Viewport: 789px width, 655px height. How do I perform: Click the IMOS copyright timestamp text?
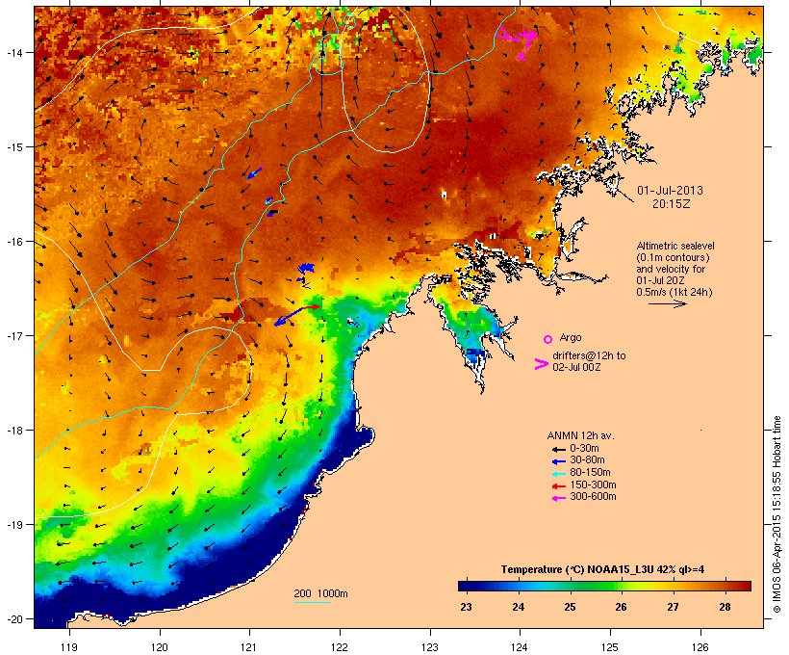point(776,514)
